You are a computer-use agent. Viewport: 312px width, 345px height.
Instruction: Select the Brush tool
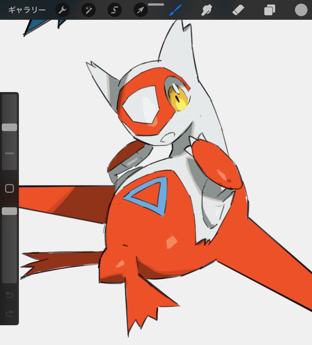pyautogui.click(x=175, y=10)
